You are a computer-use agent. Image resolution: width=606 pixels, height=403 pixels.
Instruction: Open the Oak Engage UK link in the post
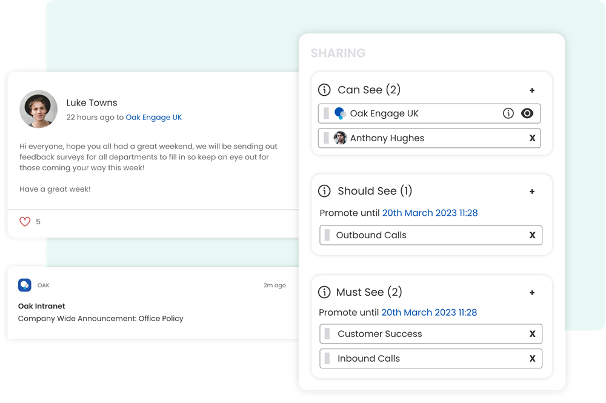click(154, 117)
